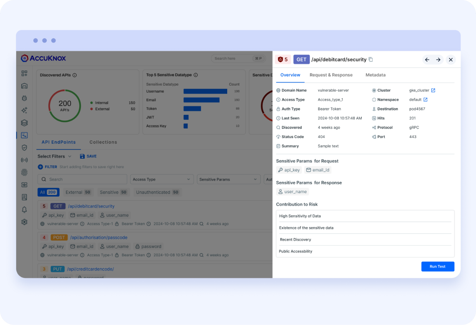
Task: Open the settings gear in the sidebar
Action: (x=24, y=222)
